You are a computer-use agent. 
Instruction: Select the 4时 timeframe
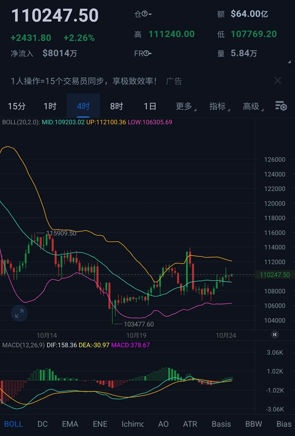[x=83, y=106]
